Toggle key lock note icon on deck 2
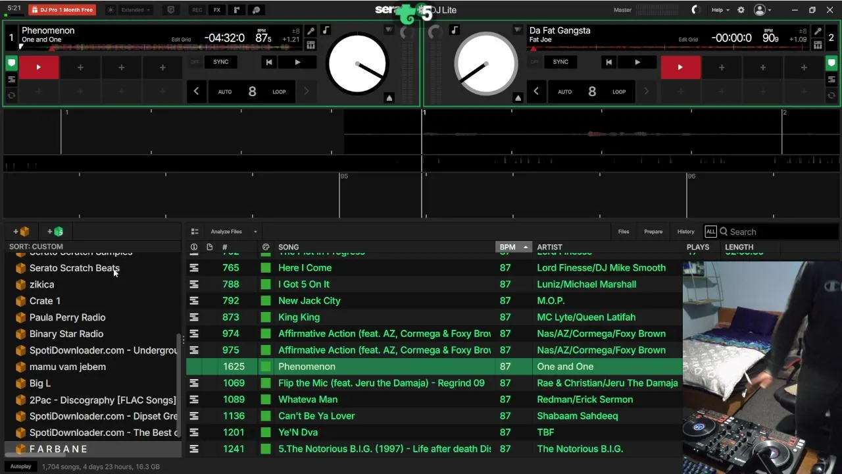The width and height of the screenshot is (842, 474). point(455,30)
